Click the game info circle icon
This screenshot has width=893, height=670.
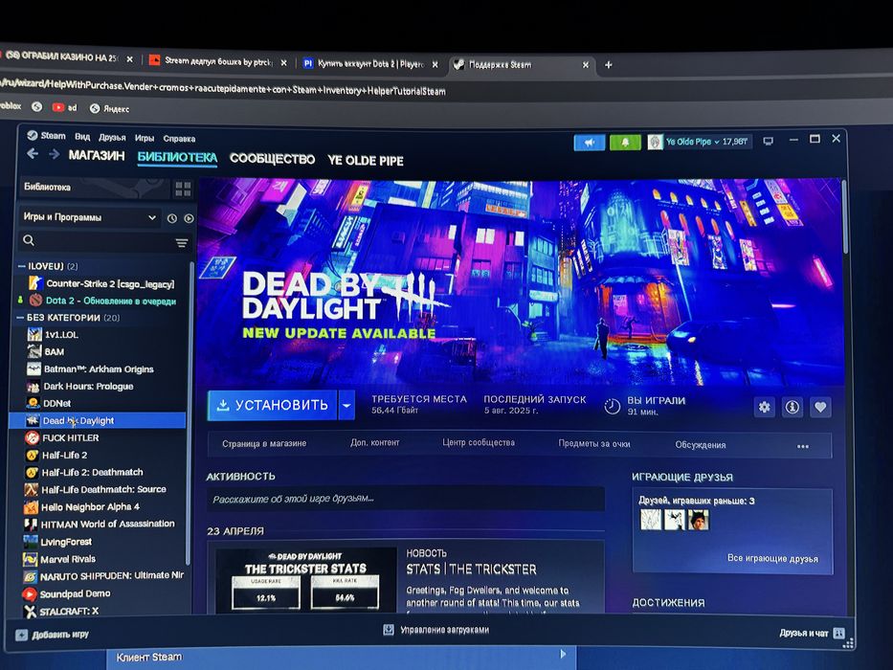click(x=793, y=407)
